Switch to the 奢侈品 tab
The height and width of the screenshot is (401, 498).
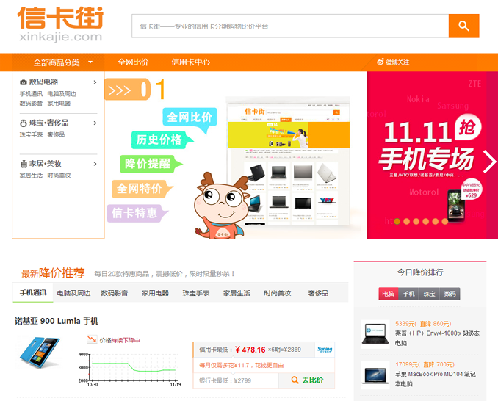point(318,293)
